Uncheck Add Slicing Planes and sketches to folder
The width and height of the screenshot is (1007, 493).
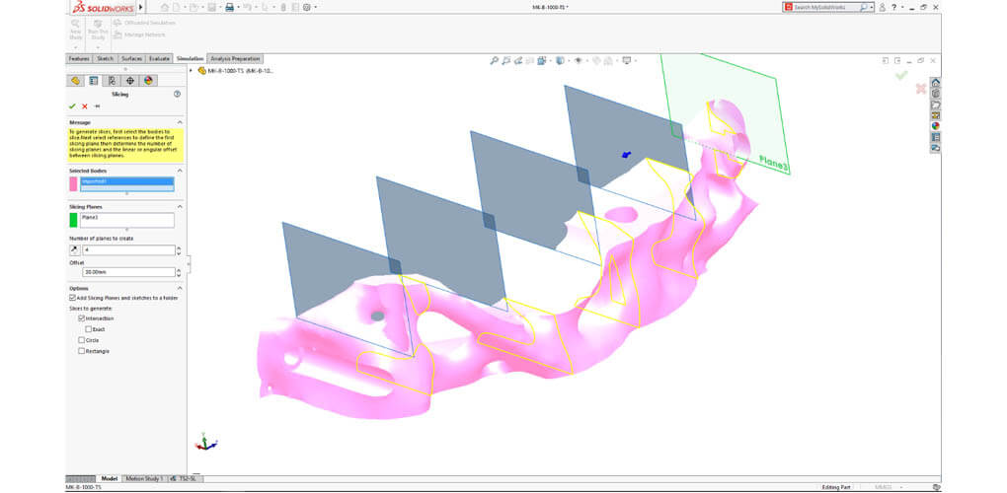click(73, 297)
